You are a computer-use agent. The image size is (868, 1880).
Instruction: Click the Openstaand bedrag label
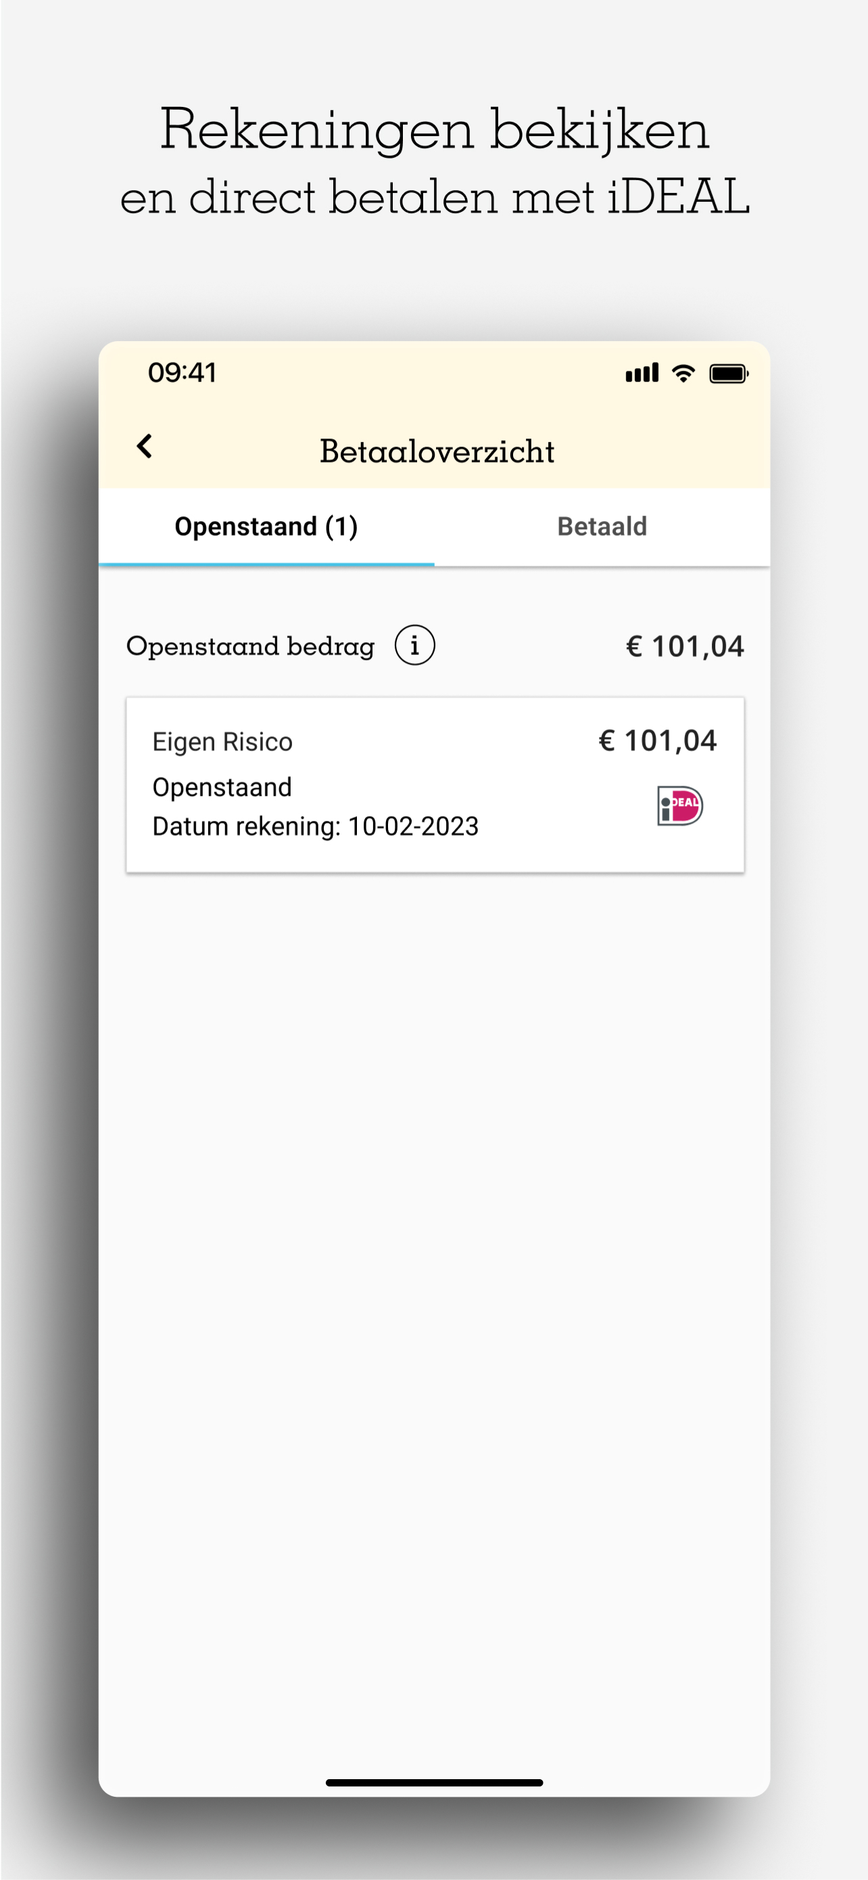point(250,646)
